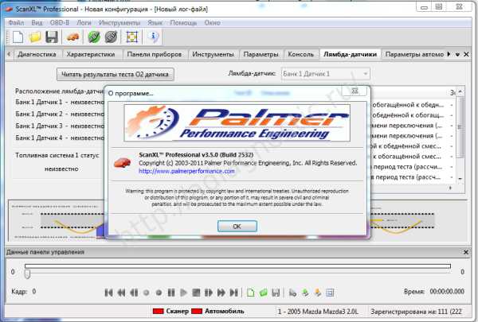478x322 pixels.
Task: Step forward one frame
Action: tap(209, 293)
